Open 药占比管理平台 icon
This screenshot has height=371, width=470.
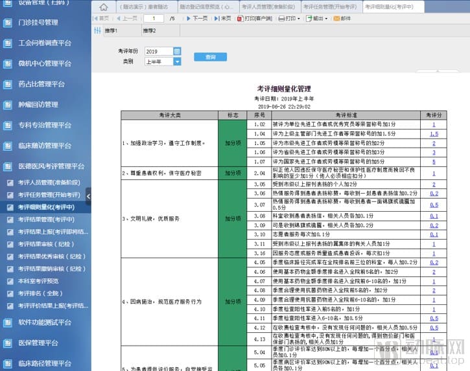(8, 84)
